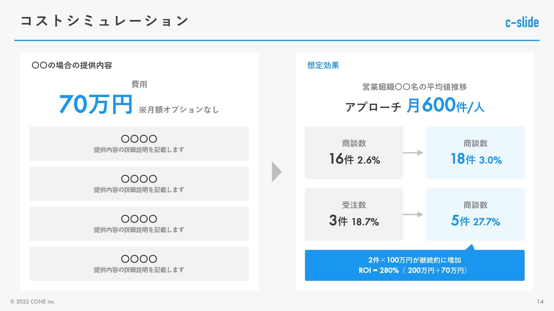
Task: Click the page number 14
Action: [540, 301]
